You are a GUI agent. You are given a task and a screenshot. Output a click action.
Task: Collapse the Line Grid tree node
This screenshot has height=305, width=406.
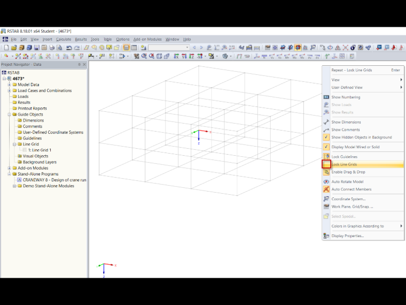click(x=14, y=144)
